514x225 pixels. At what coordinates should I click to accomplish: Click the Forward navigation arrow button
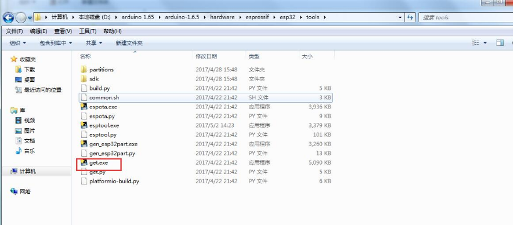[x=21, y=17]
